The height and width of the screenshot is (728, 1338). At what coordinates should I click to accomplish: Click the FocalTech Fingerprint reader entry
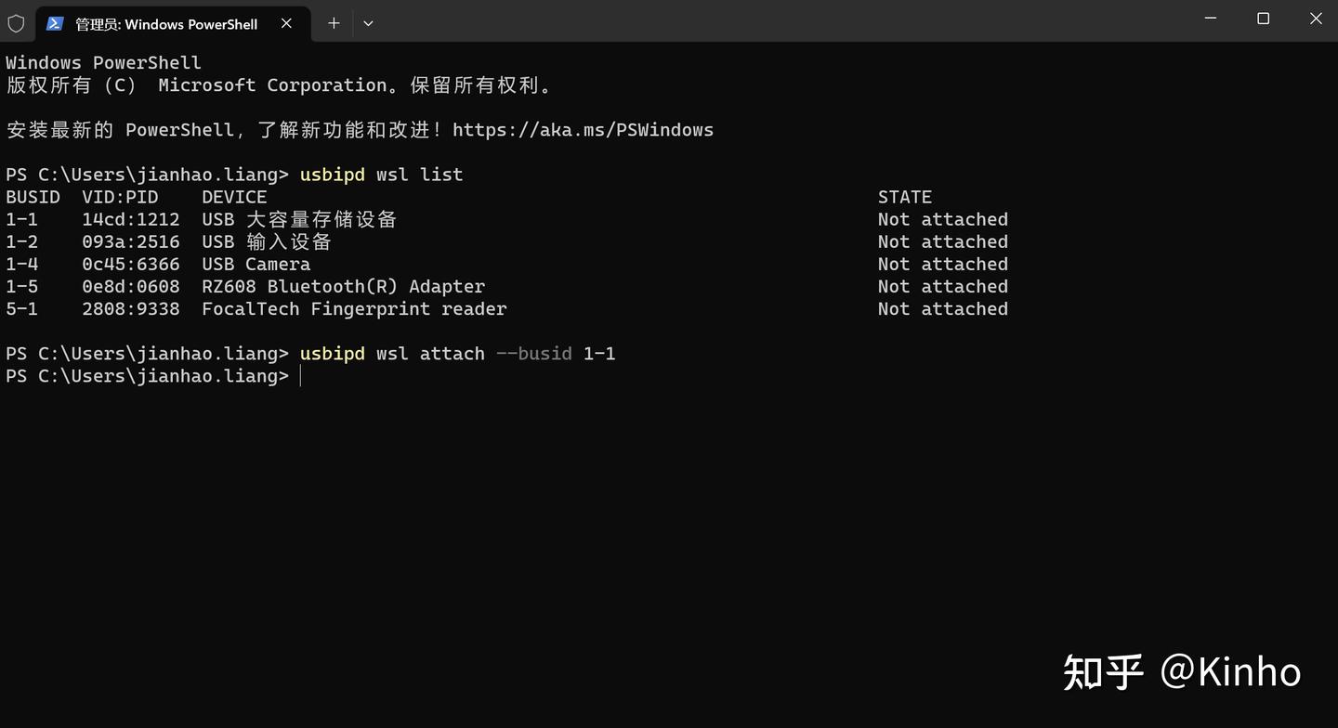point(354,308)
